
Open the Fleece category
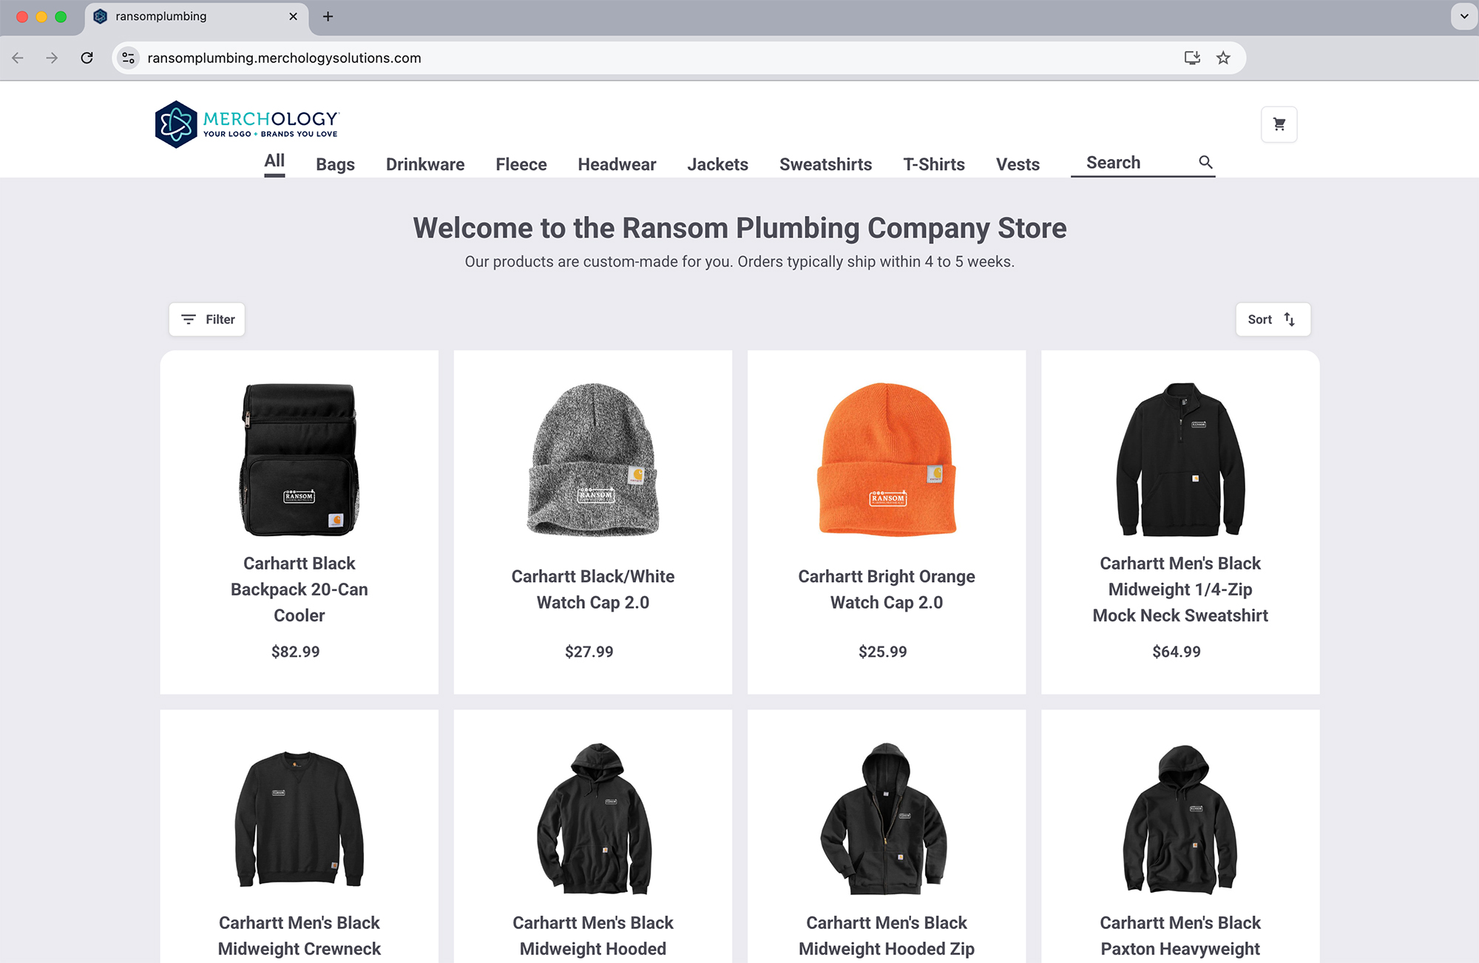(x=521, y=164)
